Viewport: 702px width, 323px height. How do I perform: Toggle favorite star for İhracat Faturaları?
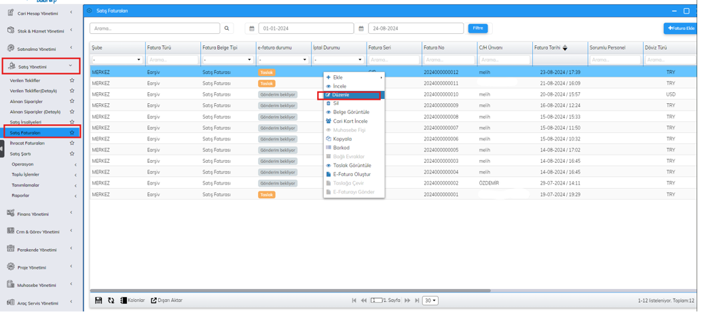(72, 145)
